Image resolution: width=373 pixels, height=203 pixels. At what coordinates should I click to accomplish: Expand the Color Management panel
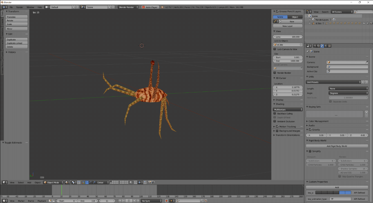pyautogui.click(x=318, y=121)
